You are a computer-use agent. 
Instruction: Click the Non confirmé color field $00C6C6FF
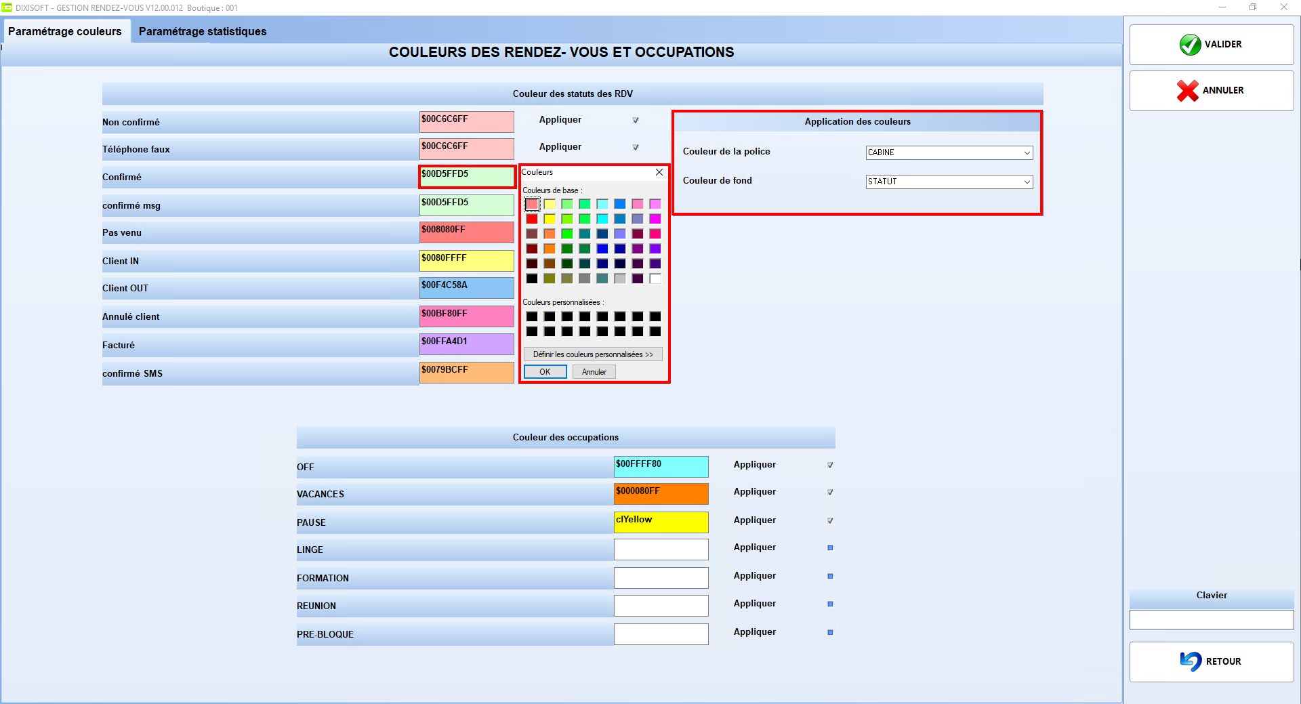pos(467,122)
